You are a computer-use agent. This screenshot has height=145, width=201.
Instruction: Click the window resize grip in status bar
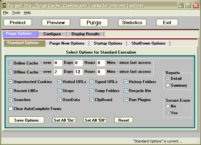coord(198,142)
